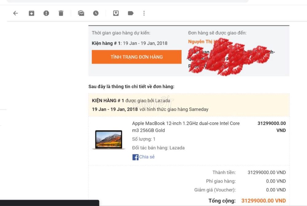Move email to another folder

pyautogui.click(x=116, y=13)
